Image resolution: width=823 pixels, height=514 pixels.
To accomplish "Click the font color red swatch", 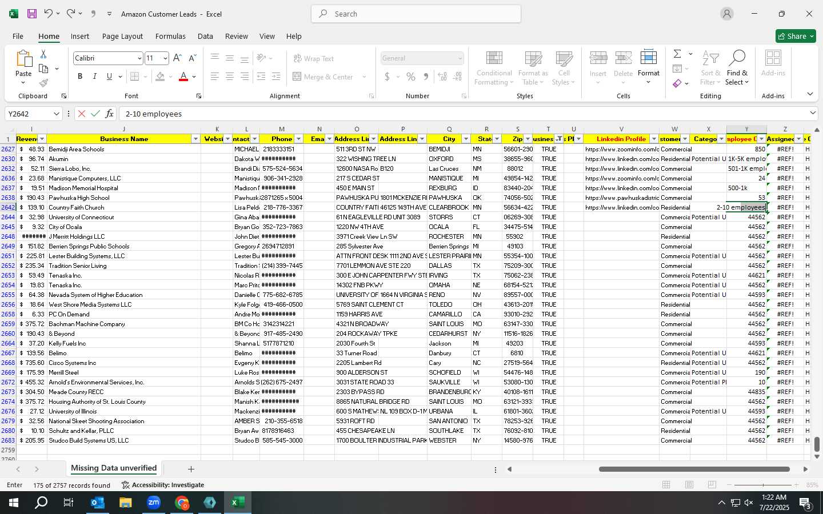I will pyautogui.click(x=183, y=77).
